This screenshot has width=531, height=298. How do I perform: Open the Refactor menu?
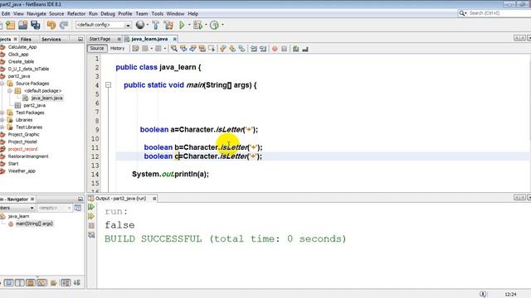point(76,14)
